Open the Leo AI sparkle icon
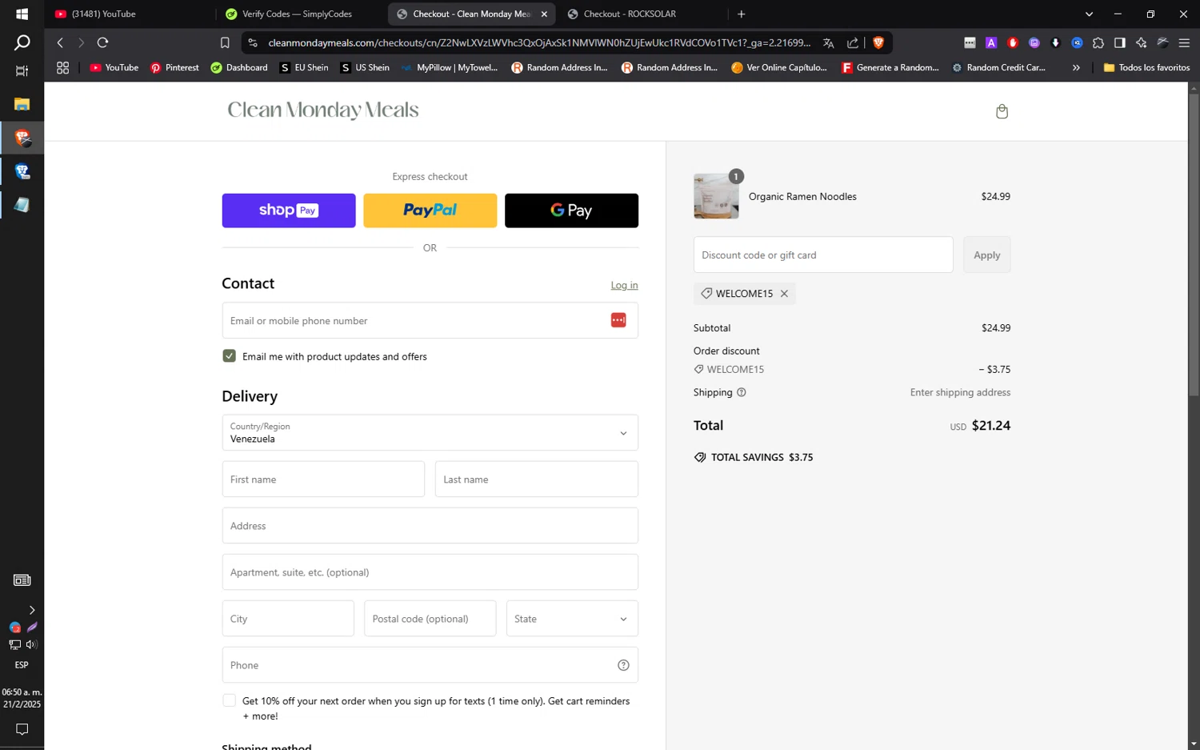 [1142, 43]
